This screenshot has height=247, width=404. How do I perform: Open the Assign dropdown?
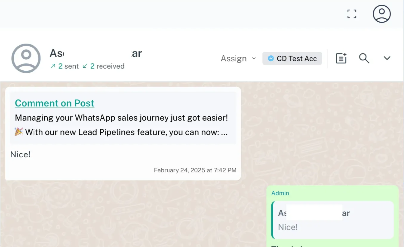tap(234, 59)
